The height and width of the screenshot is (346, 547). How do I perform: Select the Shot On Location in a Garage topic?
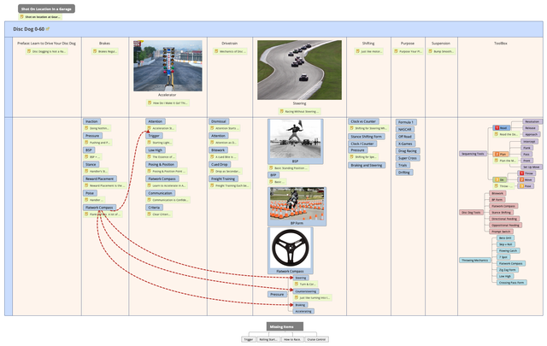42,8
